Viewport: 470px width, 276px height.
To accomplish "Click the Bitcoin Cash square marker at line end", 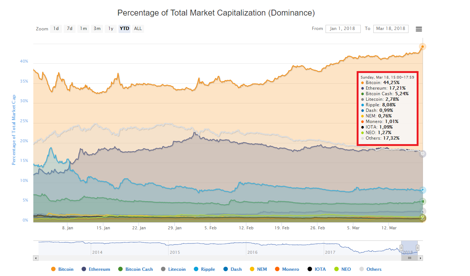I will tap(423, 202).
